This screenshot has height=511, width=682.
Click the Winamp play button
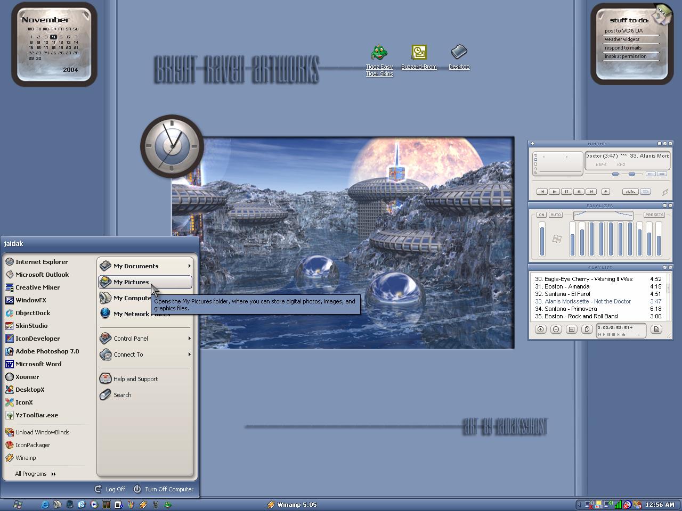pyautogui.click(x=554, y=192)
